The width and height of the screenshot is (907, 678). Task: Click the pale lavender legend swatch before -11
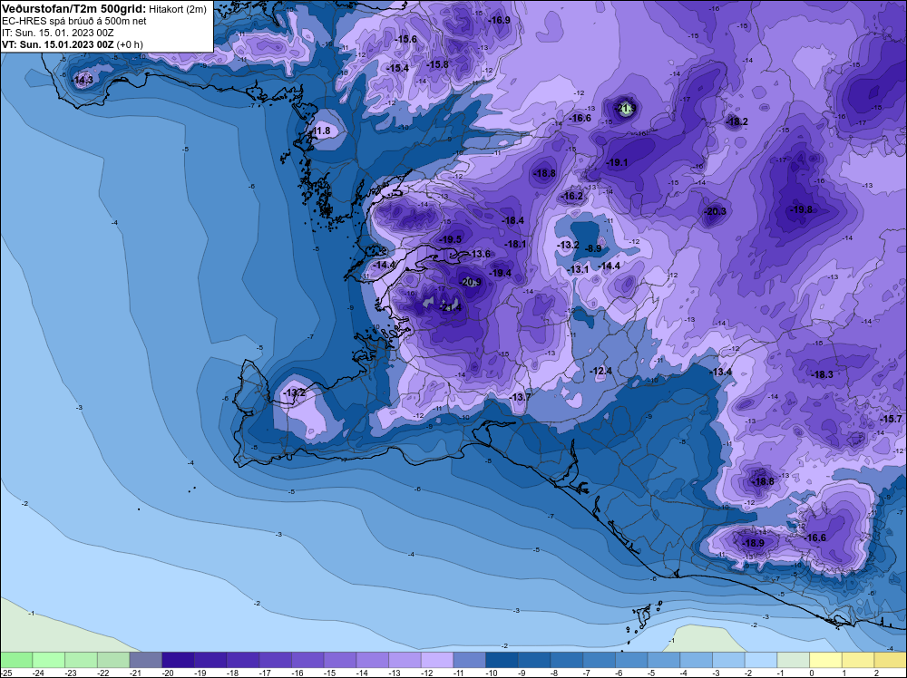437,659
